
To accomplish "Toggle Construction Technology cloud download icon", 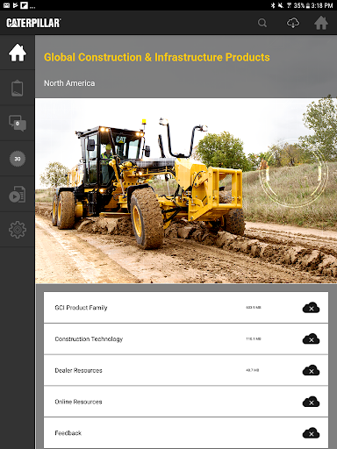I will (x=311, y=339).
